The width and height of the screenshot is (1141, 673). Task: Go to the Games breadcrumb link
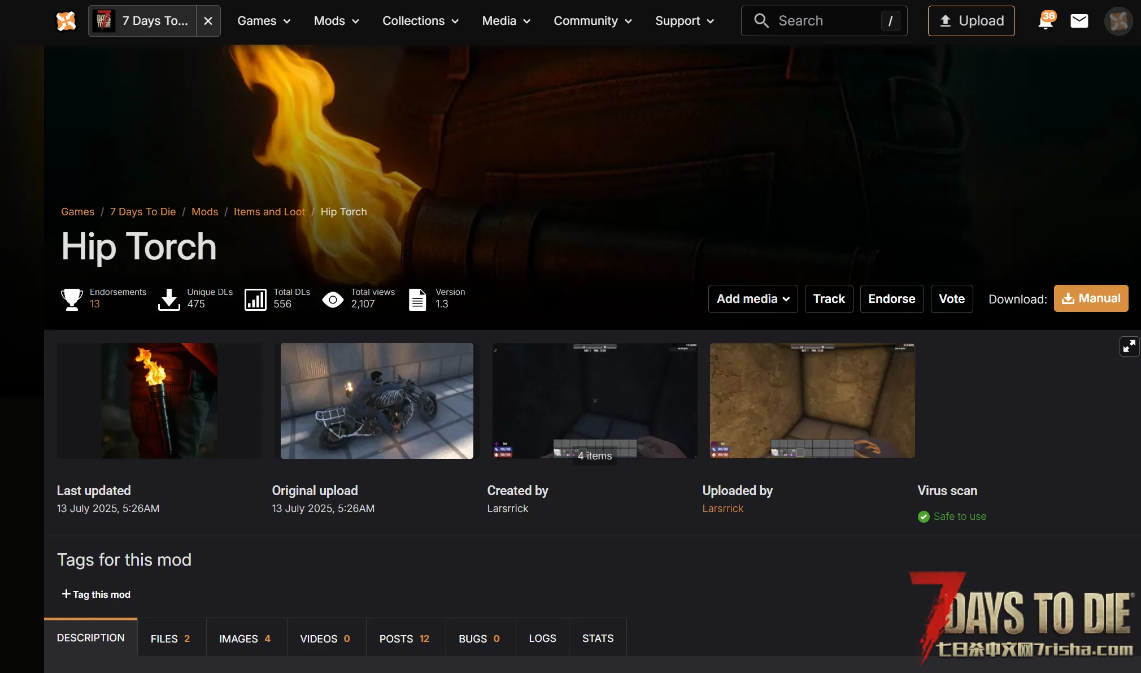77,212
